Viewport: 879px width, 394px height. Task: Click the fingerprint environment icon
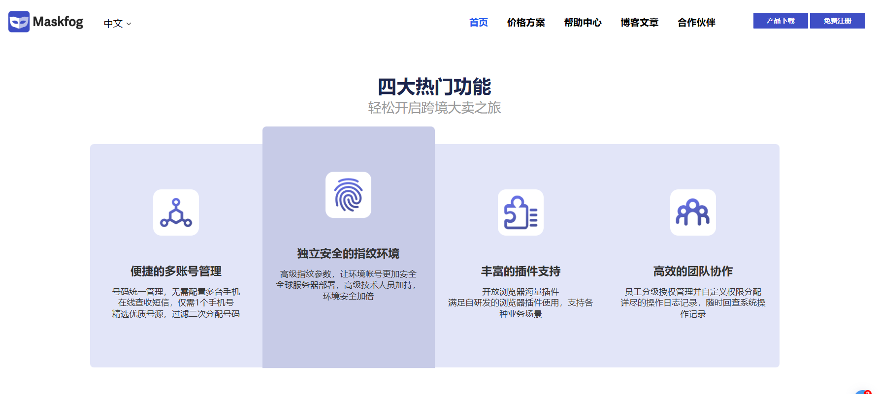[348, 195]
